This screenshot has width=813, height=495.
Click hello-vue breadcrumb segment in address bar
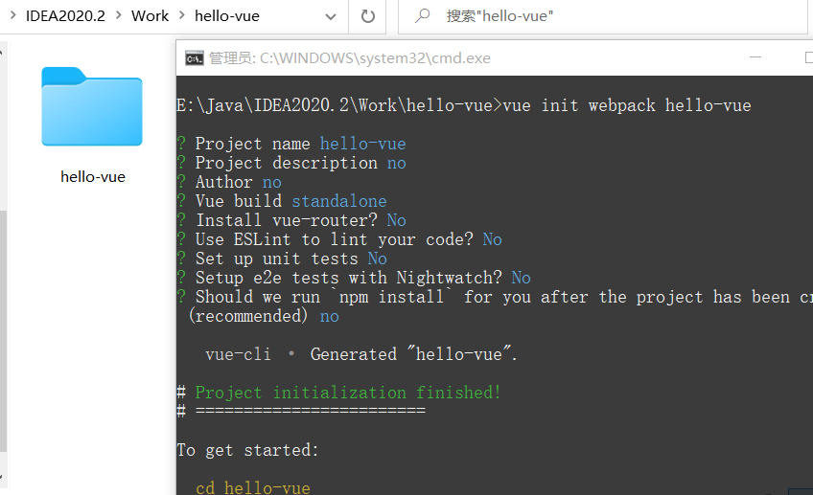tap(226, 15)
